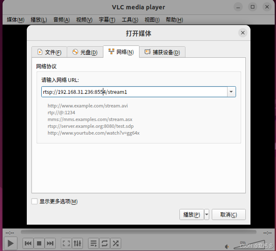Click the remaining time label at right
This screenshot has height=251, width=276.
267,233
